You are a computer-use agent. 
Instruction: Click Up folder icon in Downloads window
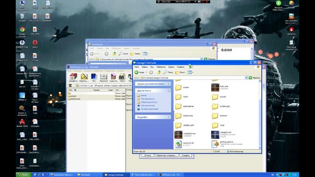[x=114, y=54]
